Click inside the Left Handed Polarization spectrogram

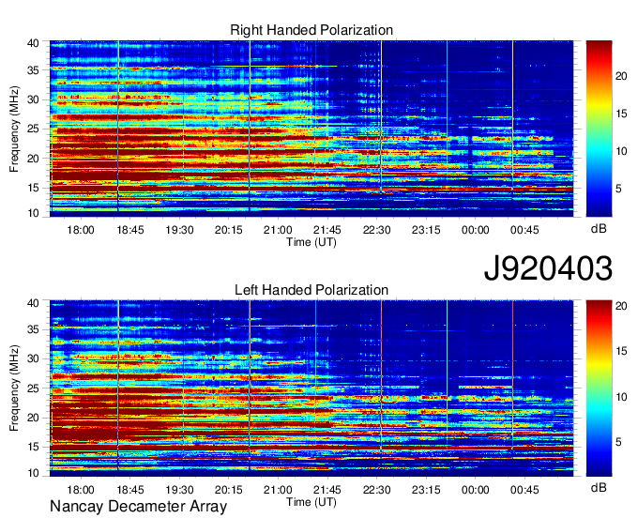[x=311, y=388]
